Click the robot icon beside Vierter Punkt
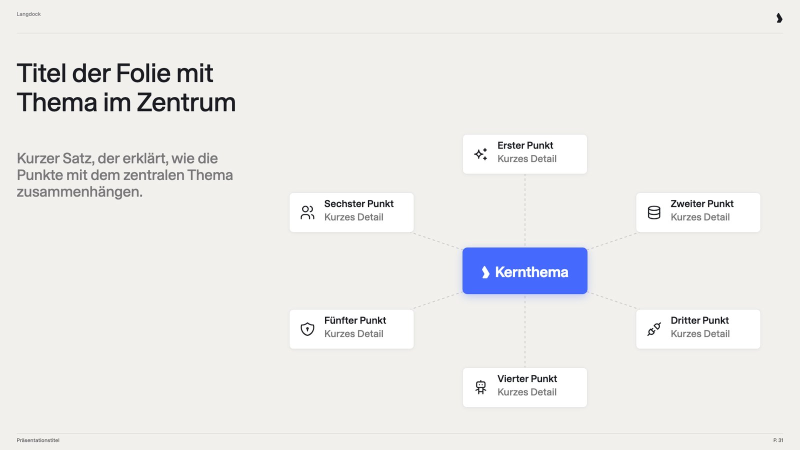 click(x=480, y=387)
